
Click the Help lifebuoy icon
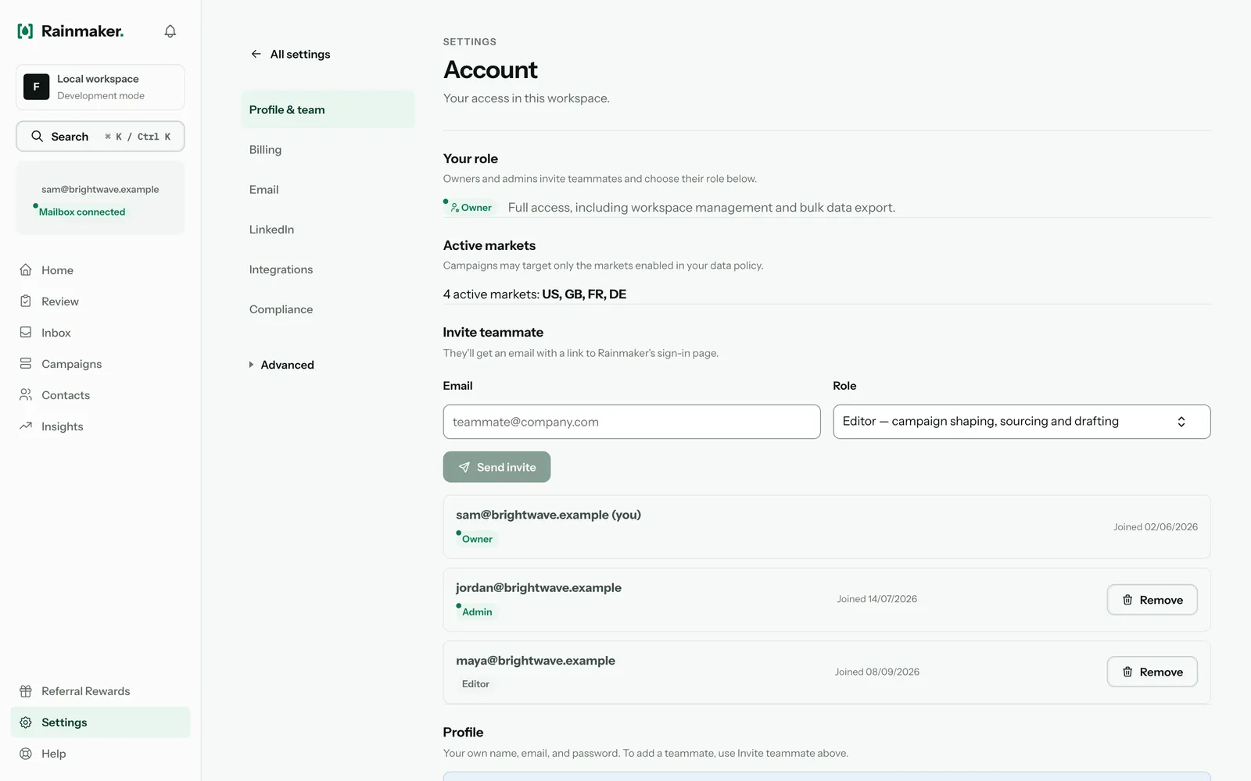click(26, 754)
